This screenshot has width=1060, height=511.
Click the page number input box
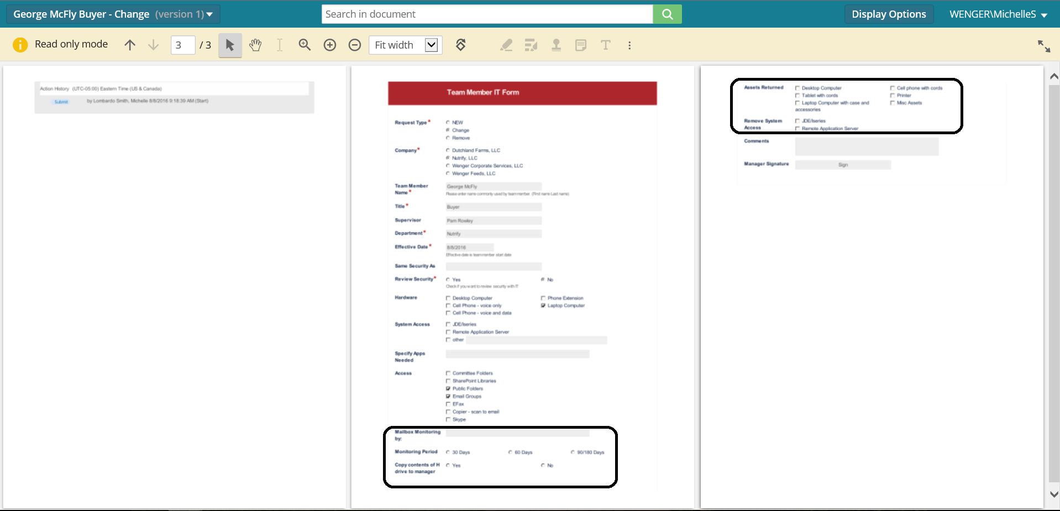tap(182, 45)
